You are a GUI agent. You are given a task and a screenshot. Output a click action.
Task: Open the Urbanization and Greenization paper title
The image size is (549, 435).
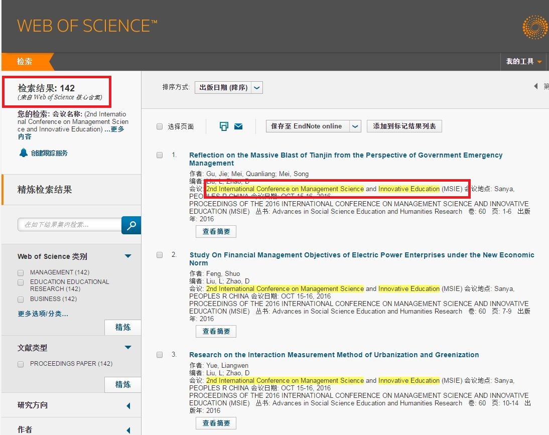click(334, 355)
